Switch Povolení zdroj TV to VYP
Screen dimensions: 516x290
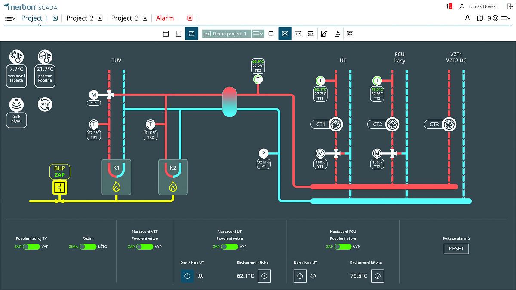31,247
